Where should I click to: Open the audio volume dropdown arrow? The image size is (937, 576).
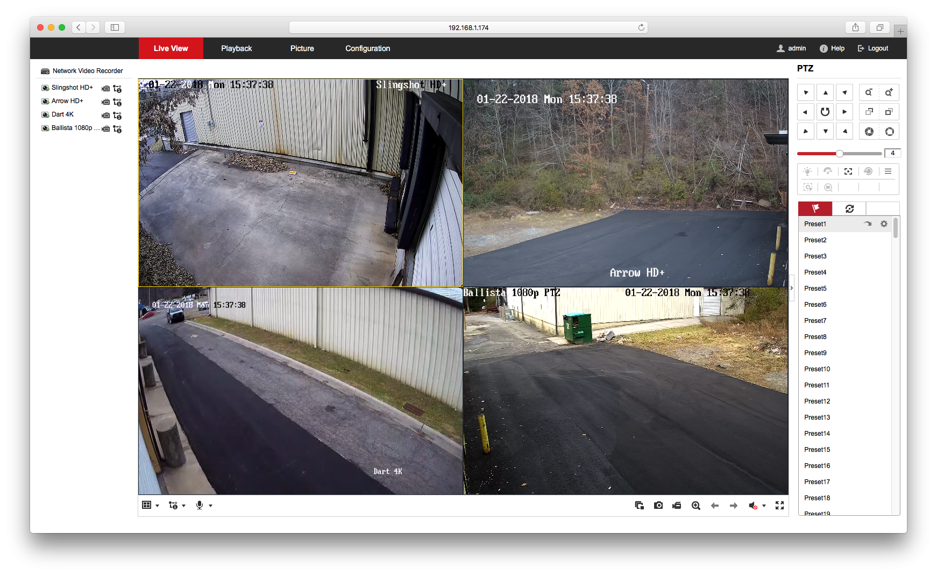tap(764, 506)
